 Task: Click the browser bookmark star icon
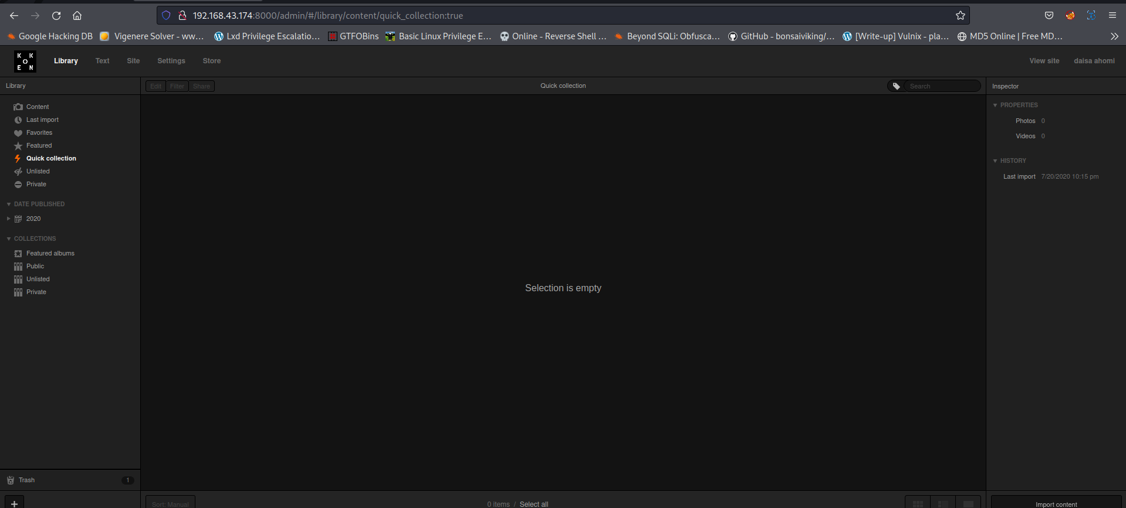pyautogui.click(x=960, y=16)
